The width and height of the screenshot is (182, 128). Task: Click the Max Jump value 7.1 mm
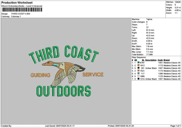tap(150, 52)
